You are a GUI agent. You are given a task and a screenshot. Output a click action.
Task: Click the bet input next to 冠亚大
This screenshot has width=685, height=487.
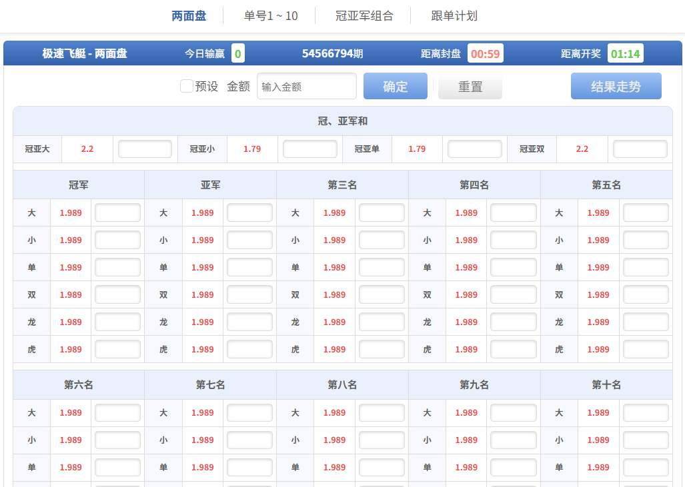pyautogui.click(x=145, y=149)
